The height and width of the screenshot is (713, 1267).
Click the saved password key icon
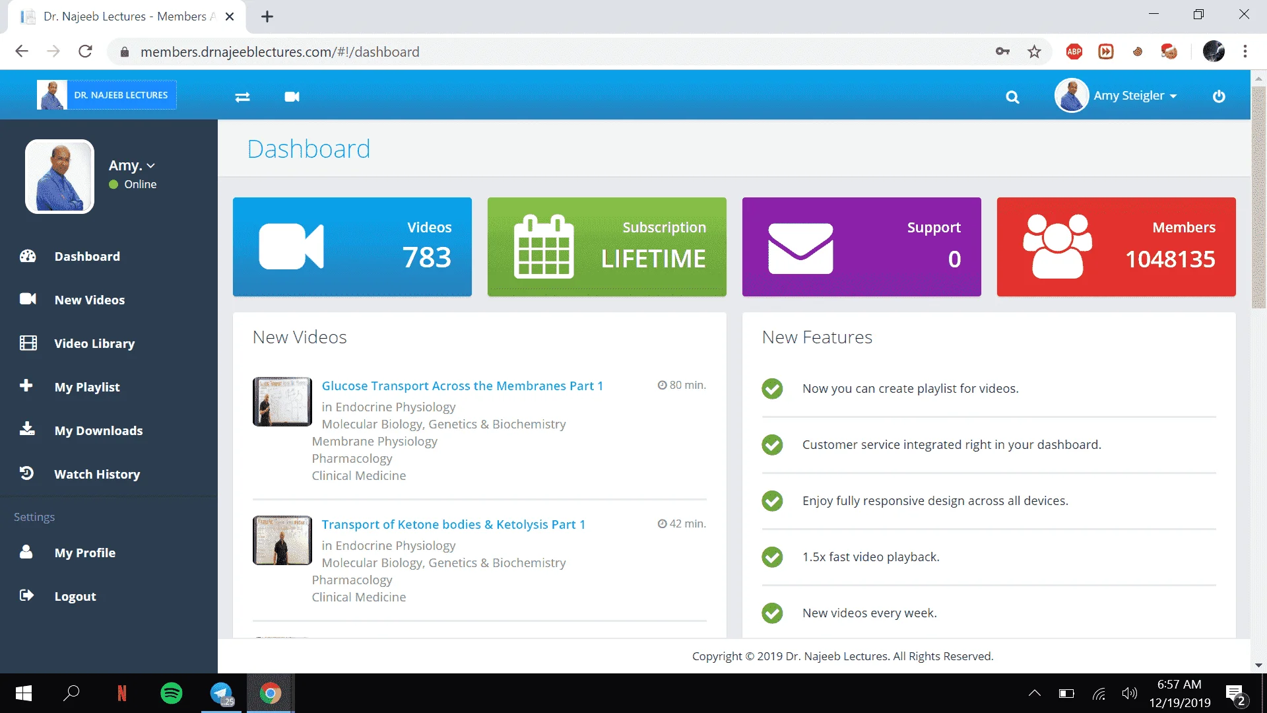[1002, 51]
